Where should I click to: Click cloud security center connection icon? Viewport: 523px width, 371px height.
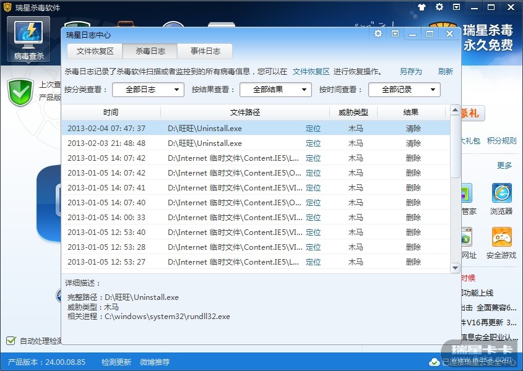tap(434, 362)
